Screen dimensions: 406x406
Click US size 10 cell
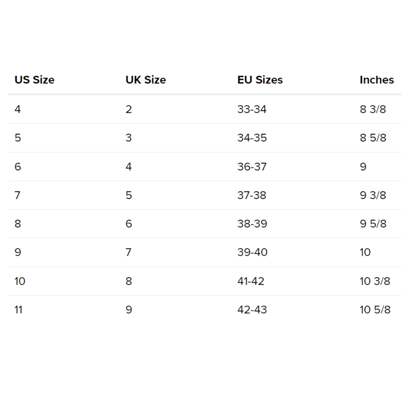click(x=20, y=281)
